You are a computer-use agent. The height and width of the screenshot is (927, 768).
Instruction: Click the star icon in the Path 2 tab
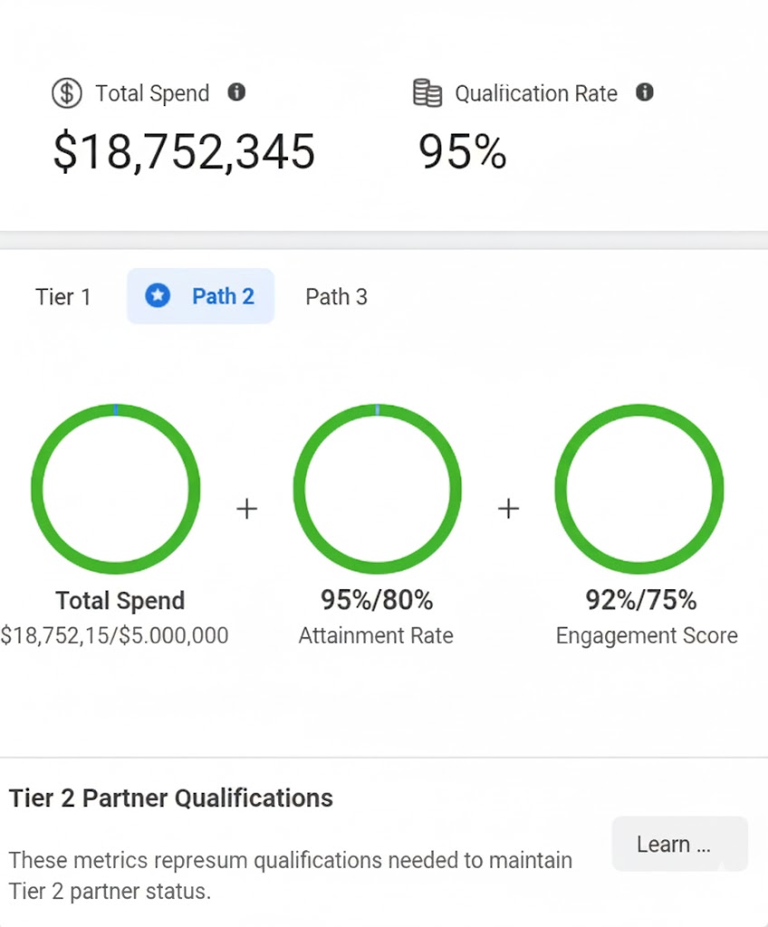click(158, 296)
